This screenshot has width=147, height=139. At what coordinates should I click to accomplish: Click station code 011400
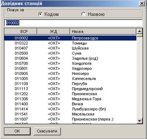[x=21, y=104]
